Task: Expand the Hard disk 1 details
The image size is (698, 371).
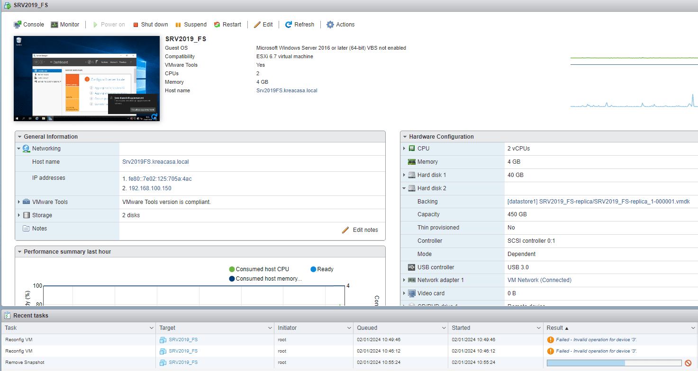Action: [x=405, y=175]
